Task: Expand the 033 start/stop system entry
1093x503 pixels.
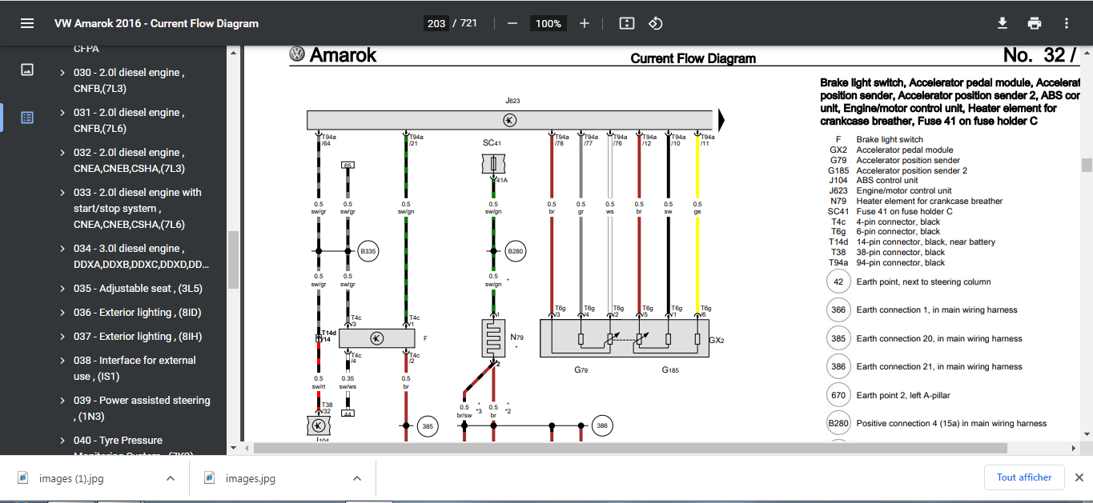Action: point(62,193)
